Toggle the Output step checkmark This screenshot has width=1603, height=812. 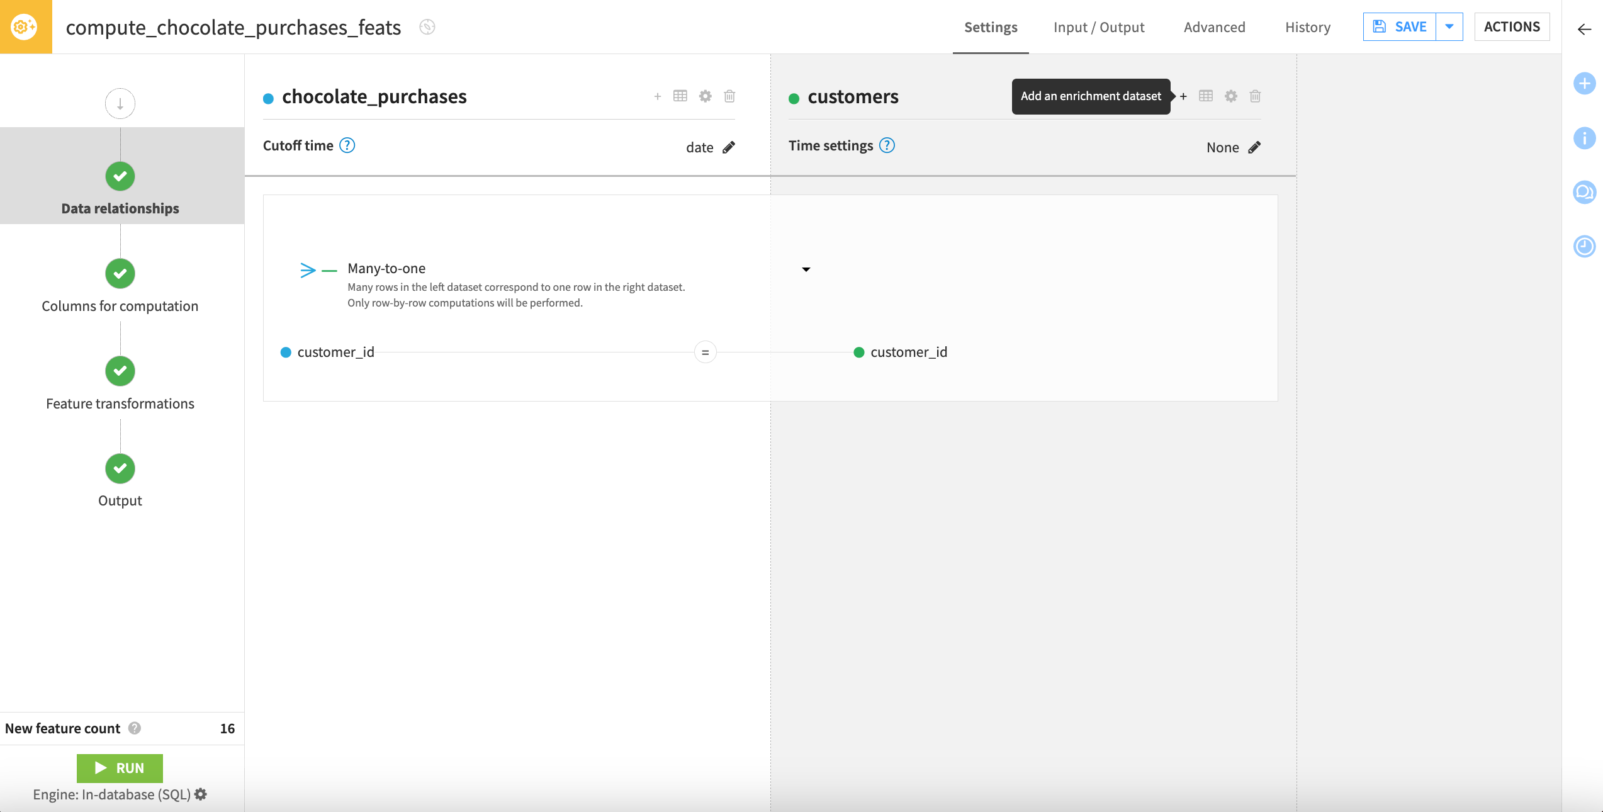pyautogui.click(x=120, y=468)
